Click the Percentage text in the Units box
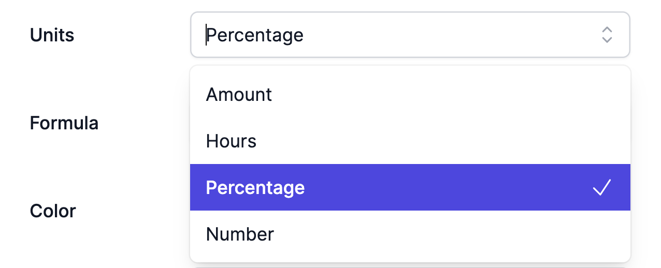This screenshot has width=661, height=268. pos(255,35)
